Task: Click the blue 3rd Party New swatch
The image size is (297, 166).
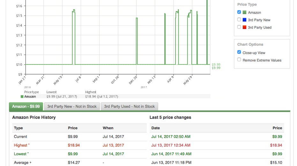Action: click(x=245, y=20)
